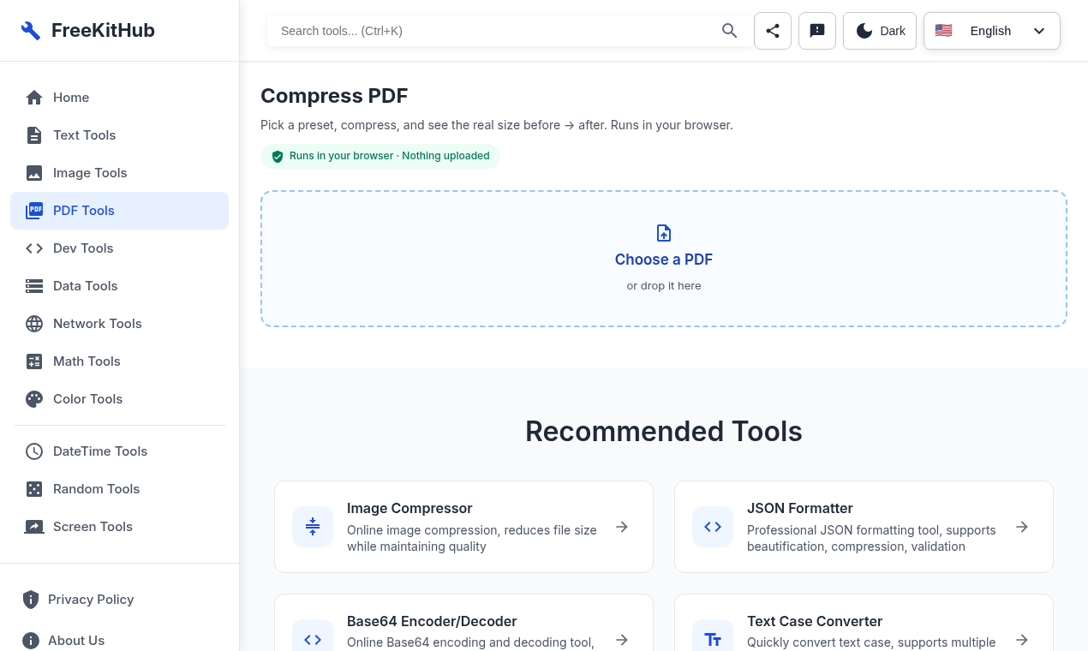Click the search magnifier icon
Image resolution: width=1088 pixels, height=651 pixels.
pyautogui.click(x=730, y=31)
